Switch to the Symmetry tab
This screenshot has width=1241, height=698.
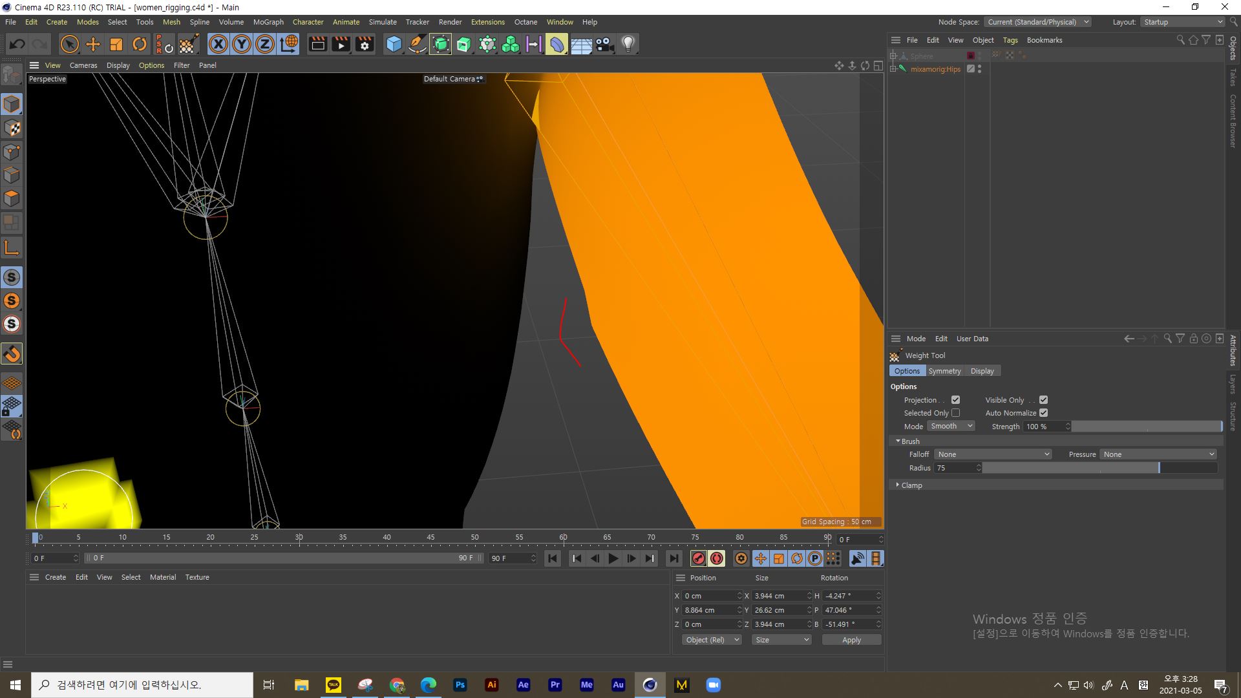point(944,371)
